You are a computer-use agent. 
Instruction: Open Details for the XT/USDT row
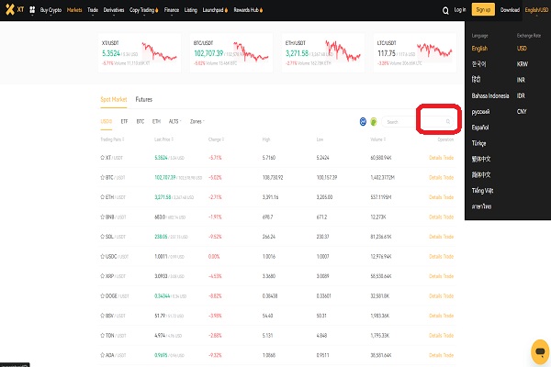(435, 158)
